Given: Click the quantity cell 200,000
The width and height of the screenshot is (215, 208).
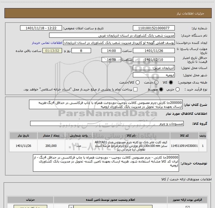Looking at the screenshot, I should pos(51,146).
